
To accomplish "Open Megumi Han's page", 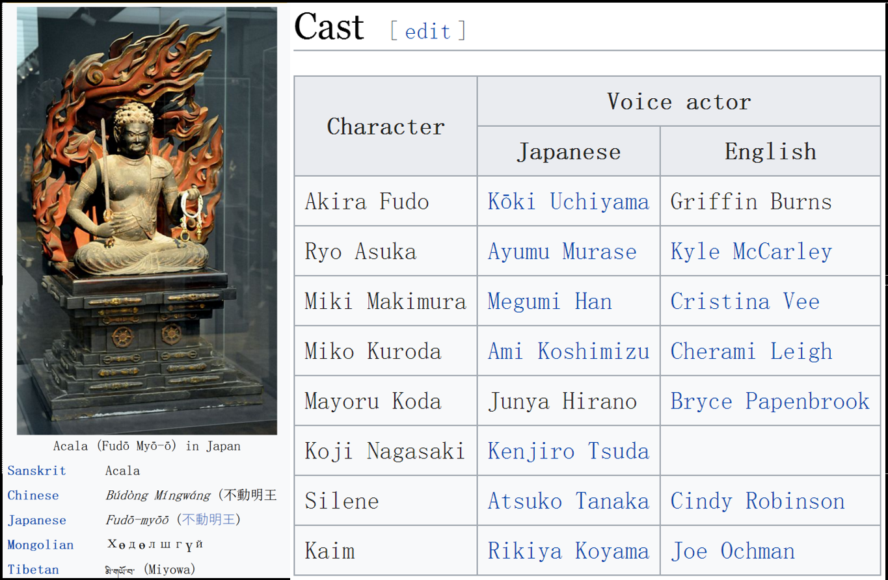I will [550, 302].
